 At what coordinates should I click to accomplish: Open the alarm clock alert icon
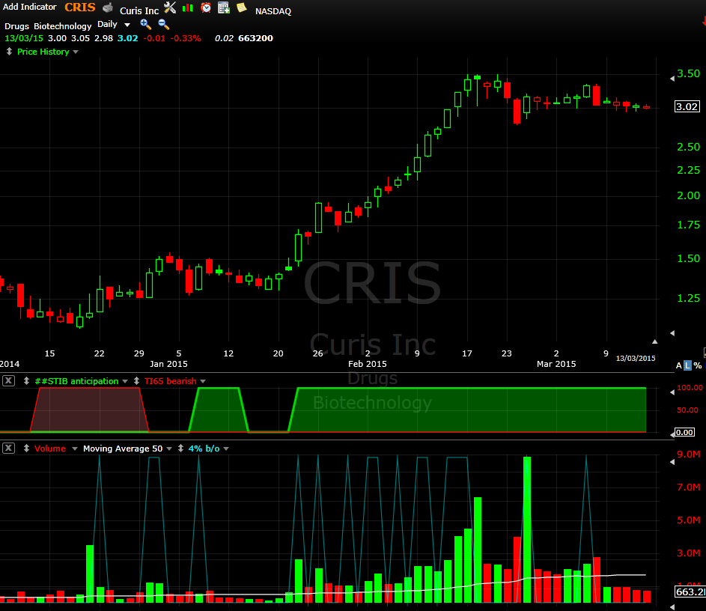[x=206, y=7]
